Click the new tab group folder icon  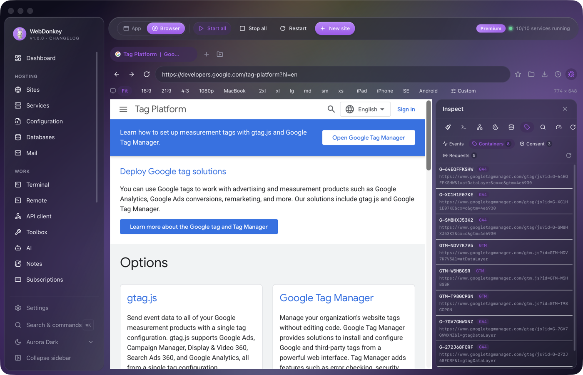(220, 54)
